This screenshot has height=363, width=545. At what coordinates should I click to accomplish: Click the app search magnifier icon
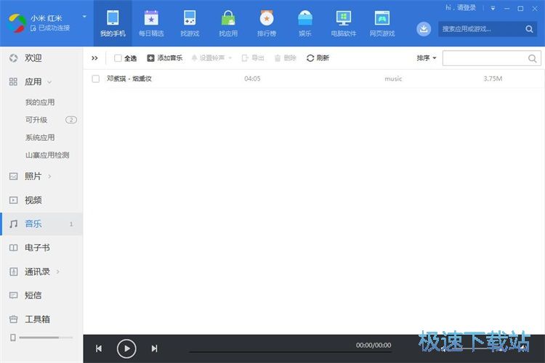pos(529,29)
